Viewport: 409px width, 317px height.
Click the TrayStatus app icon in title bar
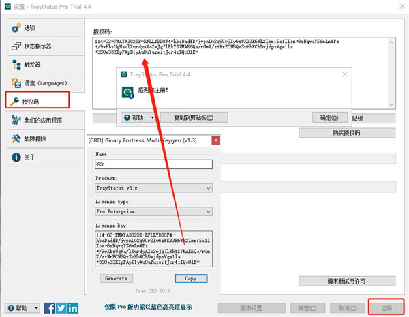pyautogui.click(x=7, y=7)
